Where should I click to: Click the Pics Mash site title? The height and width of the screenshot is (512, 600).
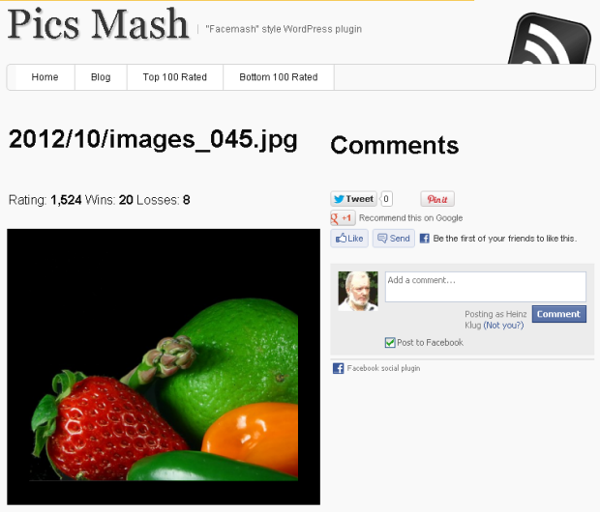99,24
